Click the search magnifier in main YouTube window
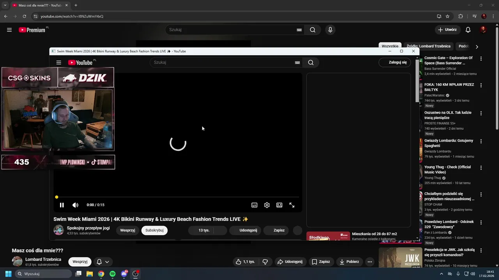Viewport: 499px width, 280px height. point(313,30)
